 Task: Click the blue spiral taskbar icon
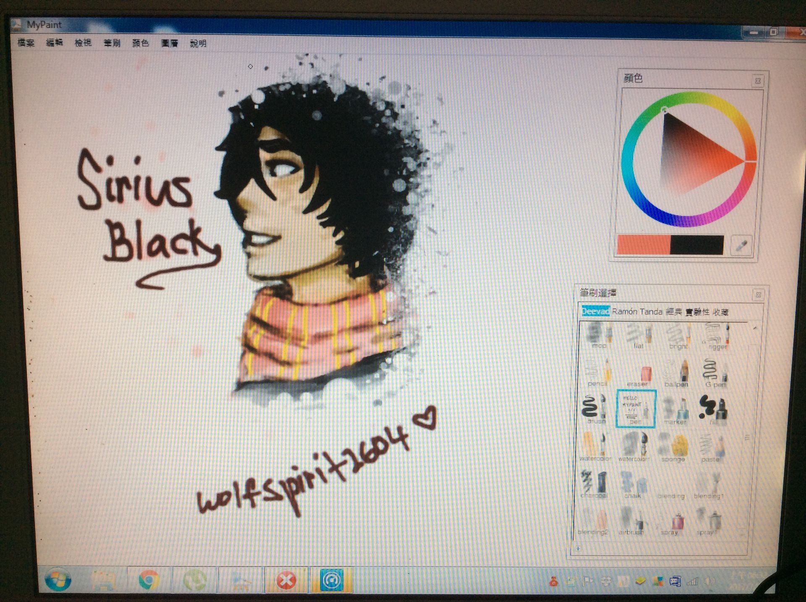(x=332, y=579)
